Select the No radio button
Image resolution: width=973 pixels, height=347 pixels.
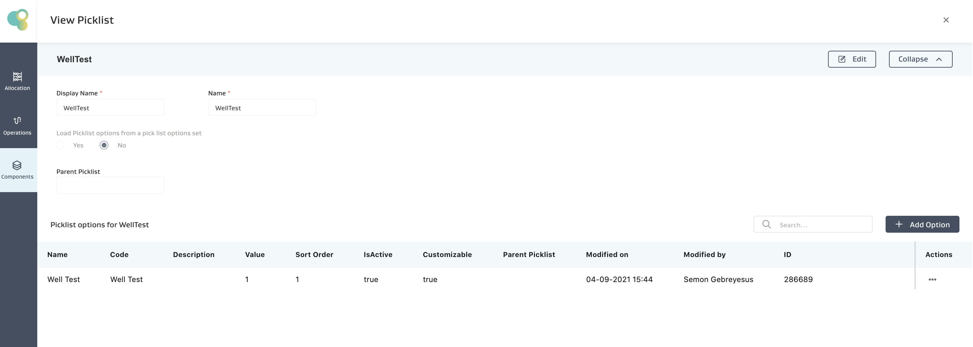tap(104, 145)
